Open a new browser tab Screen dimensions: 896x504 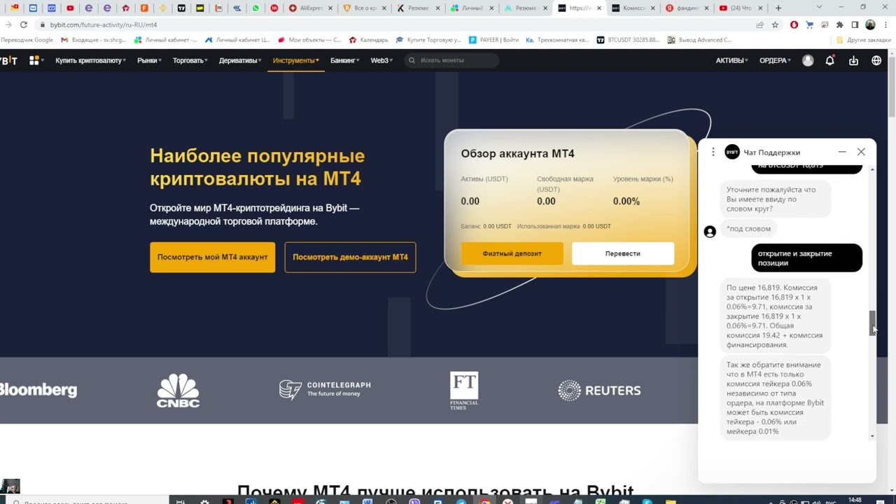click(778, 8)
